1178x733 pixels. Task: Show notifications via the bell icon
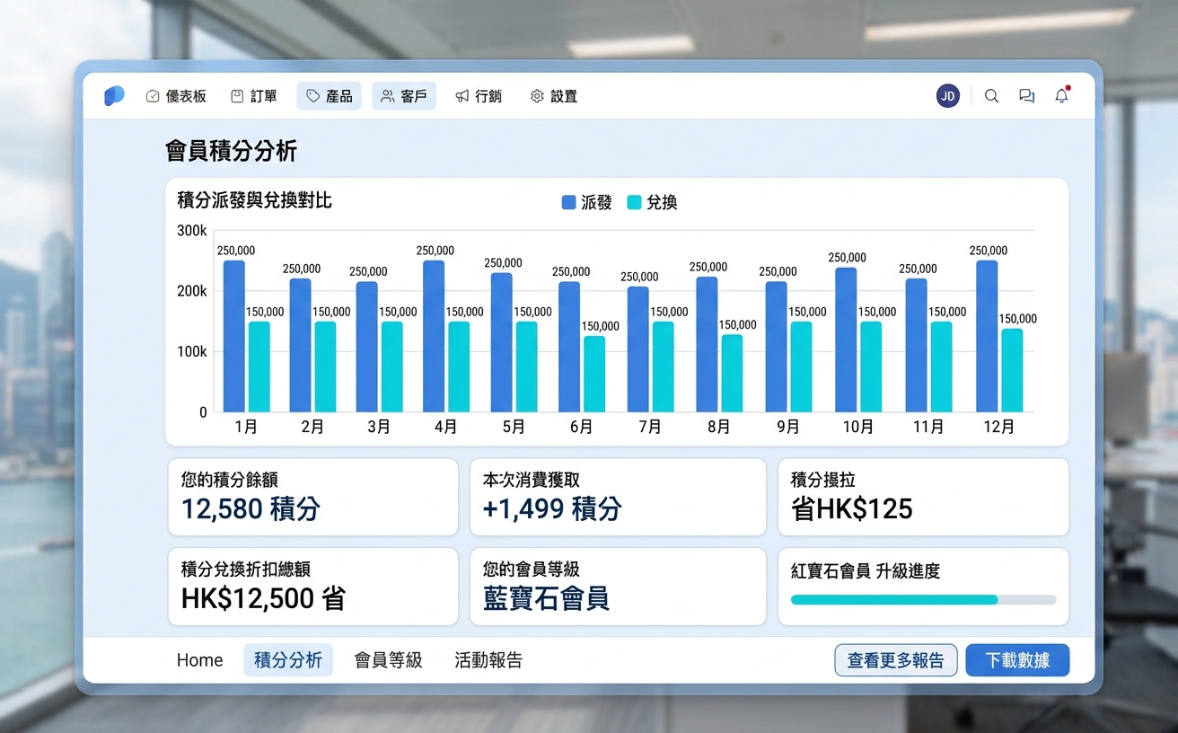tap(1062, 95)
